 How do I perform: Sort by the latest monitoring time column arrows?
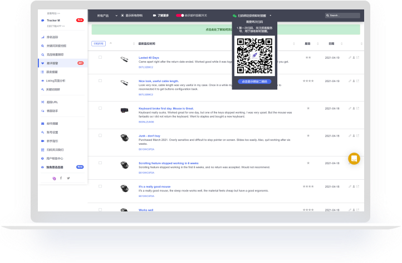(134, 44)
